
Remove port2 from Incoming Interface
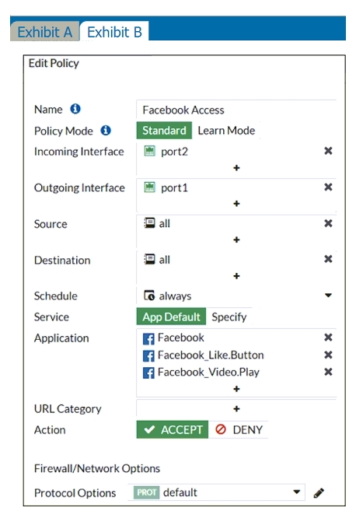click(328, 151)
